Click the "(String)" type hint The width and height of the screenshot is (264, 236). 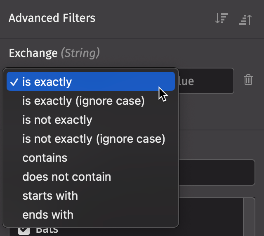[x=80, y=53]
